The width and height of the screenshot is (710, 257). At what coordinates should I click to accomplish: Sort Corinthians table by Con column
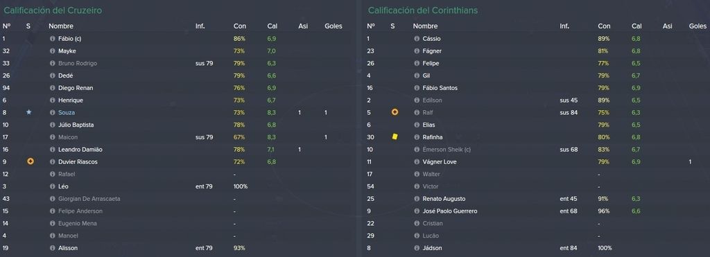pyautogui.click(x=604, y=26)
